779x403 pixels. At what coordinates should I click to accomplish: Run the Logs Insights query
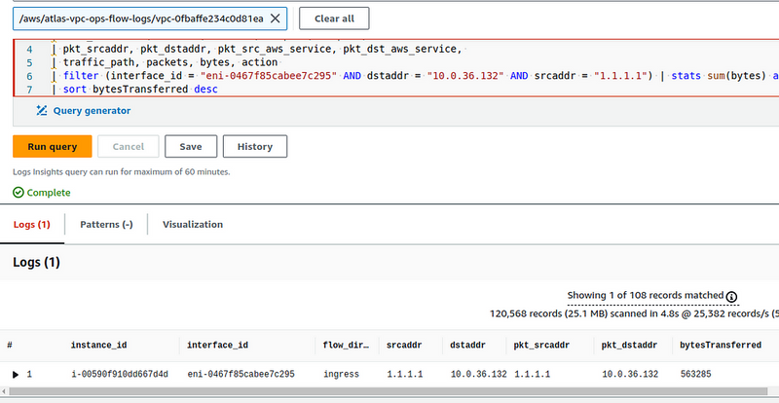(x=52, y=146)
